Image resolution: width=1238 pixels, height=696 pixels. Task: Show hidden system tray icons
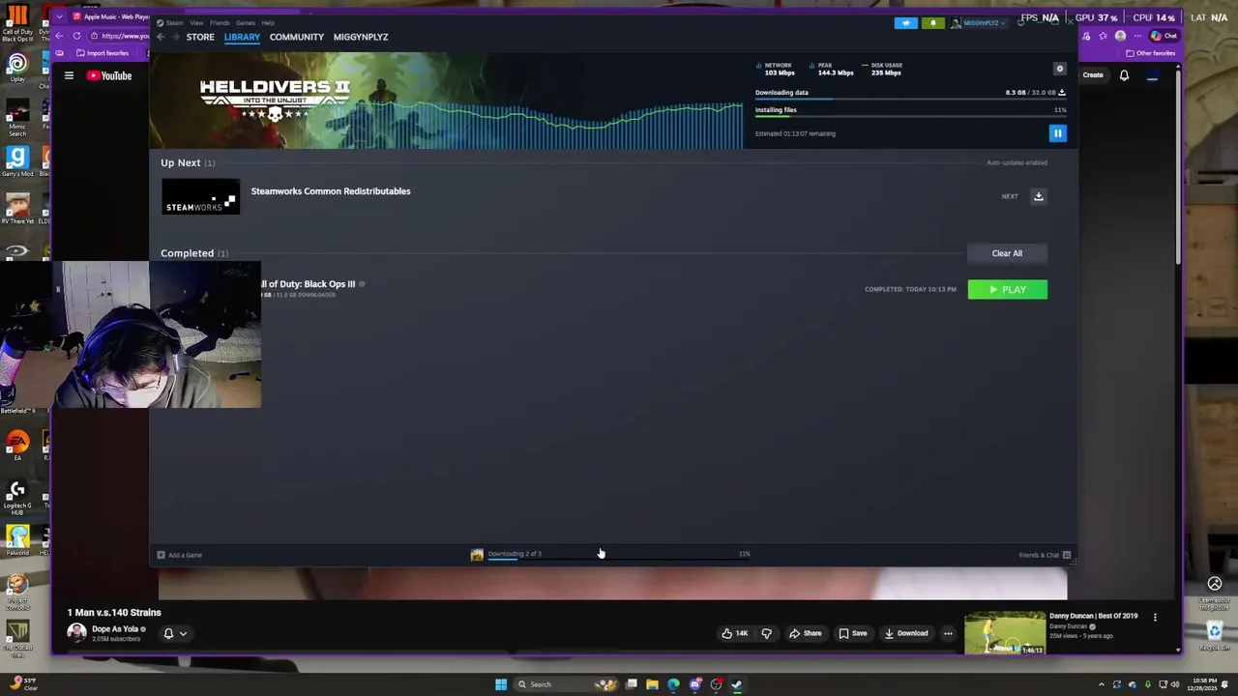pos(1101,684)
